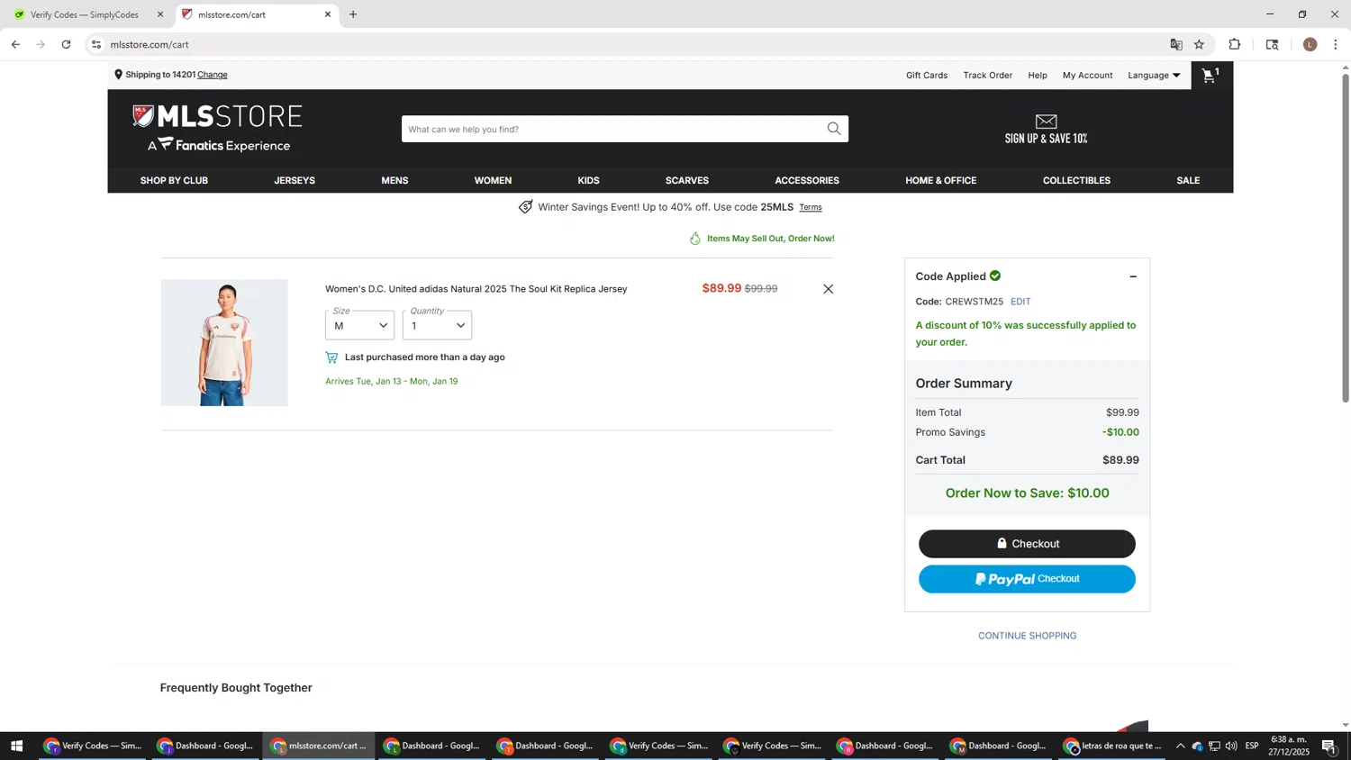This screenshot has height=760, width=1351.
Task: Open the Language dropdown
Action: (1154, 76)
